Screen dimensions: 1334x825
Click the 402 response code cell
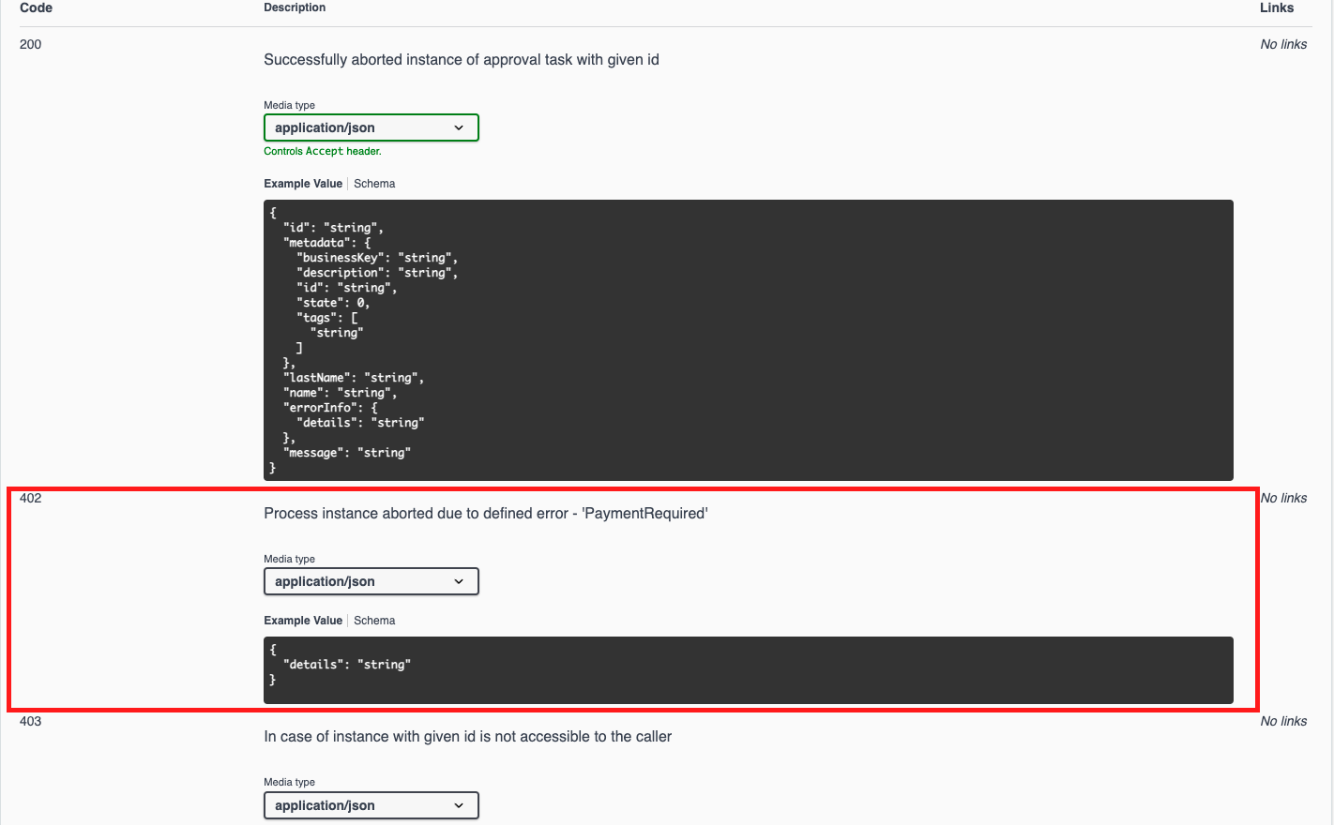point(31,498)
